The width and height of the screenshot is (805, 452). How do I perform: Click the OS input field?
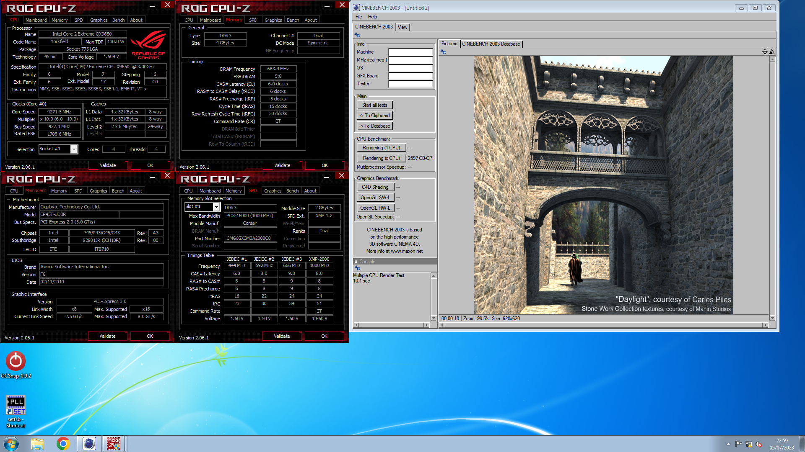(410, 68)
